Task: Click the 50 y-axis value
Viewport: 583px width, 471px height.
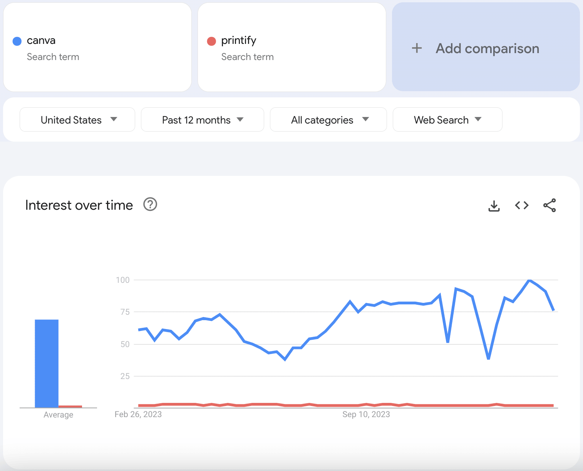Action: (125, 344)
